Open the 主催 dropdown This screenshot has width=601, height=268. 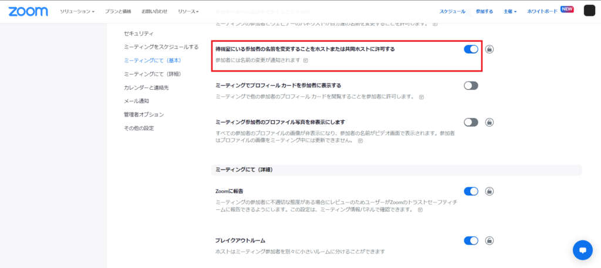coord(509,11)
